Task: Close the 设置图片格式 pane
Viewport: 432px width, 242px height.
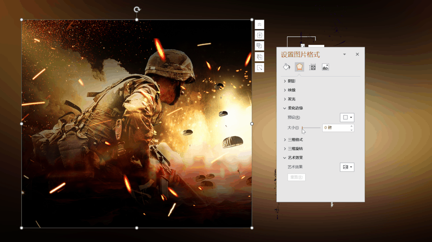Action: coord(358,54)
